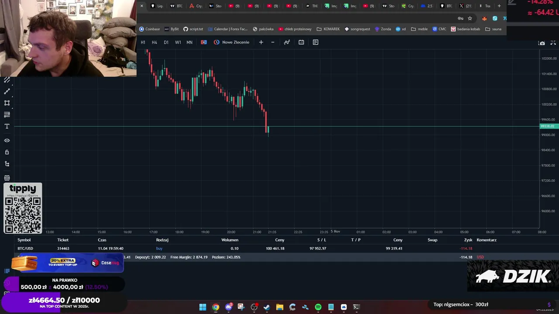The width and height of the screenshot is (559, 314).
Task: Sort positions by Ticket column
Action: [x=63, y=240]
